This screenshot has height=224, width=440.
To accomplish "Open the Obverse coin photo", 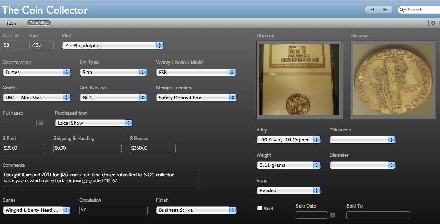I will (x=299, y=79).
